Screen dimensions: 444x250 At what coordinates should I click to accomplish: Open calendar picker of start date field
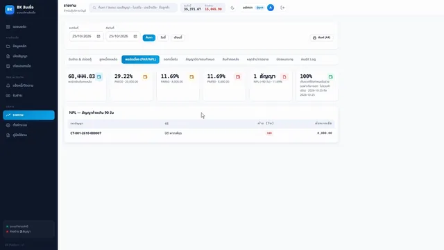(99, 36)
